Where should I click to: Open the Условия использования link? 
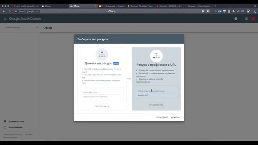(18, 136)
